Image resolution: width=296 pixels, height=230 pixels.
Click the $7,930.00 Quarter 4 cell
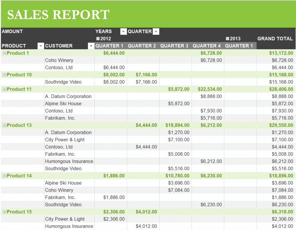pos(211,111)
